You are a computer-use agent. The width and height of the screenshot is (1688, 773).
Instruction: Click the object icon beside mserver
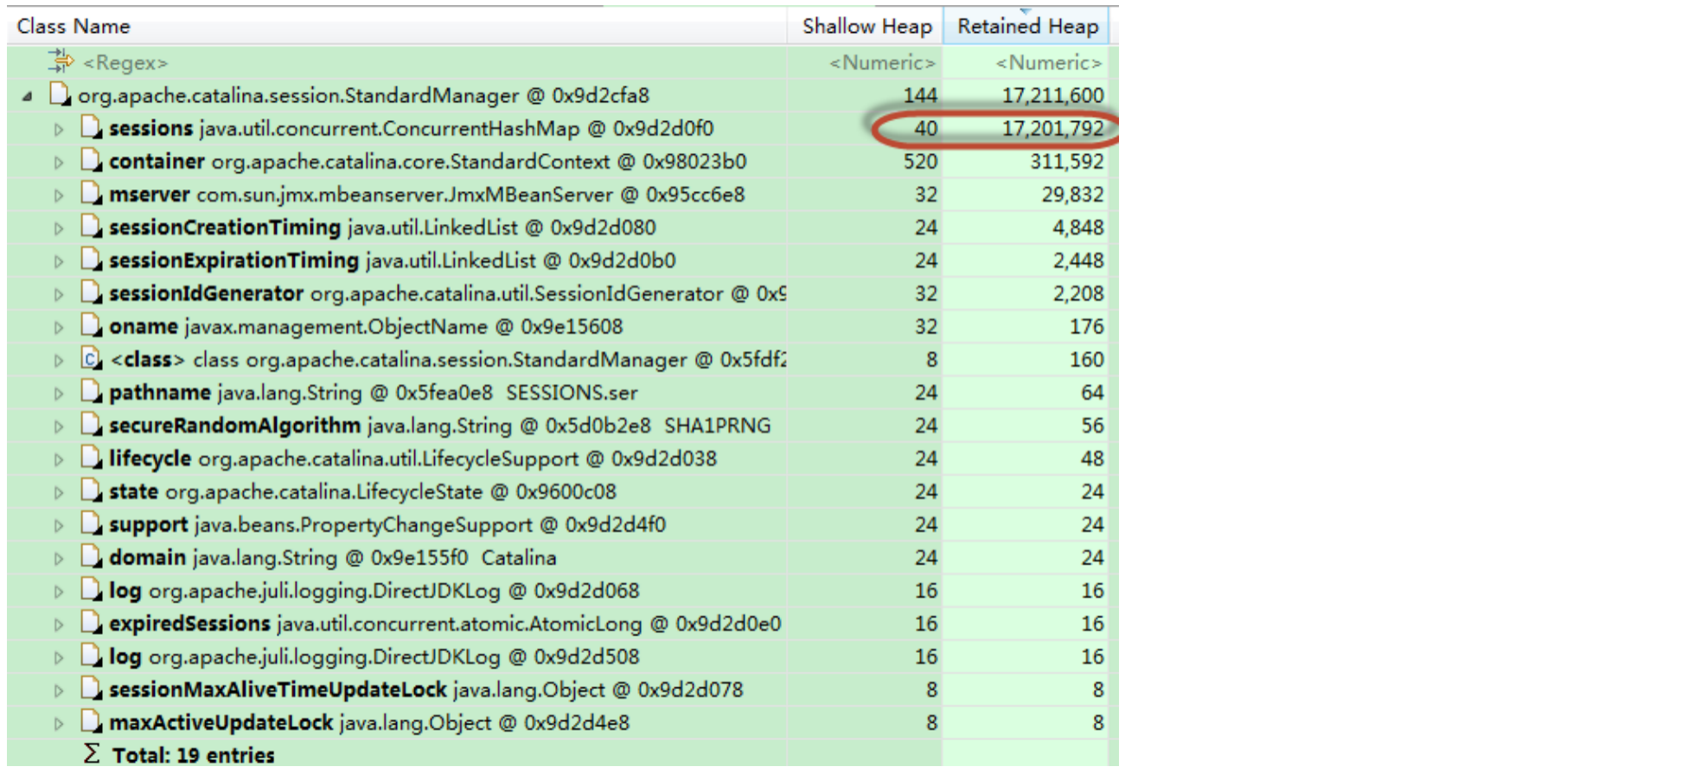click(x=91, y=193)
